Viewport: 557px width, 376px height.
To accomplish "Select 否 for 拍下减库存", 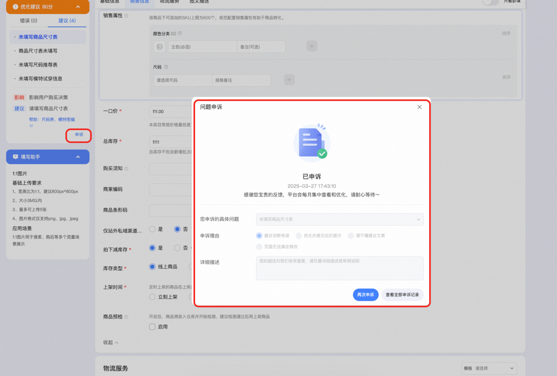I will pyautogui.click(x=177, y=248).
